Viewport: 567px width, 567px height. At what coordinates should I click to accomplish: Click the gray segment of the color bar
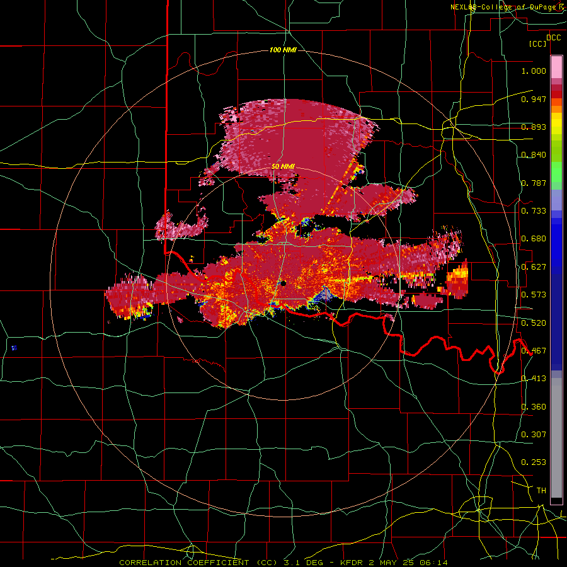click(556, 438)
